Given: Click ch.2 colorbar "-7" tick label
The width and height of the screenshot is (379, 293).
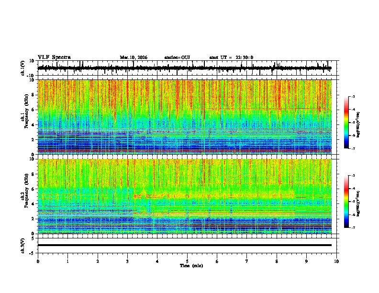Looking at the screenshot, I should tap(353, 228).
